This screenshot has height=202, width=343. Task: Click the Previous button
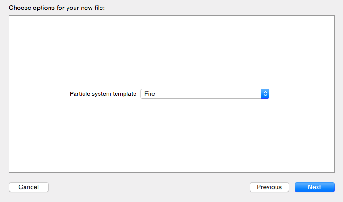(269, 187)
